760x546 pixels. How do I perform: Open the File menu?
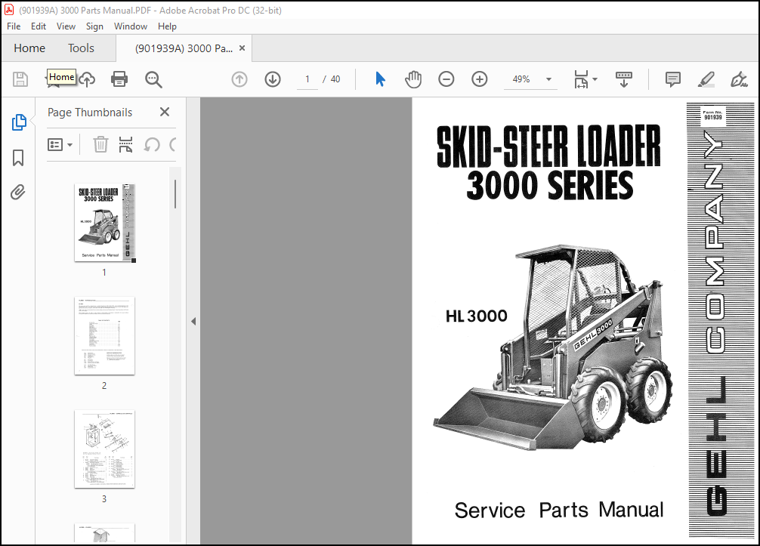click(14, 26)
